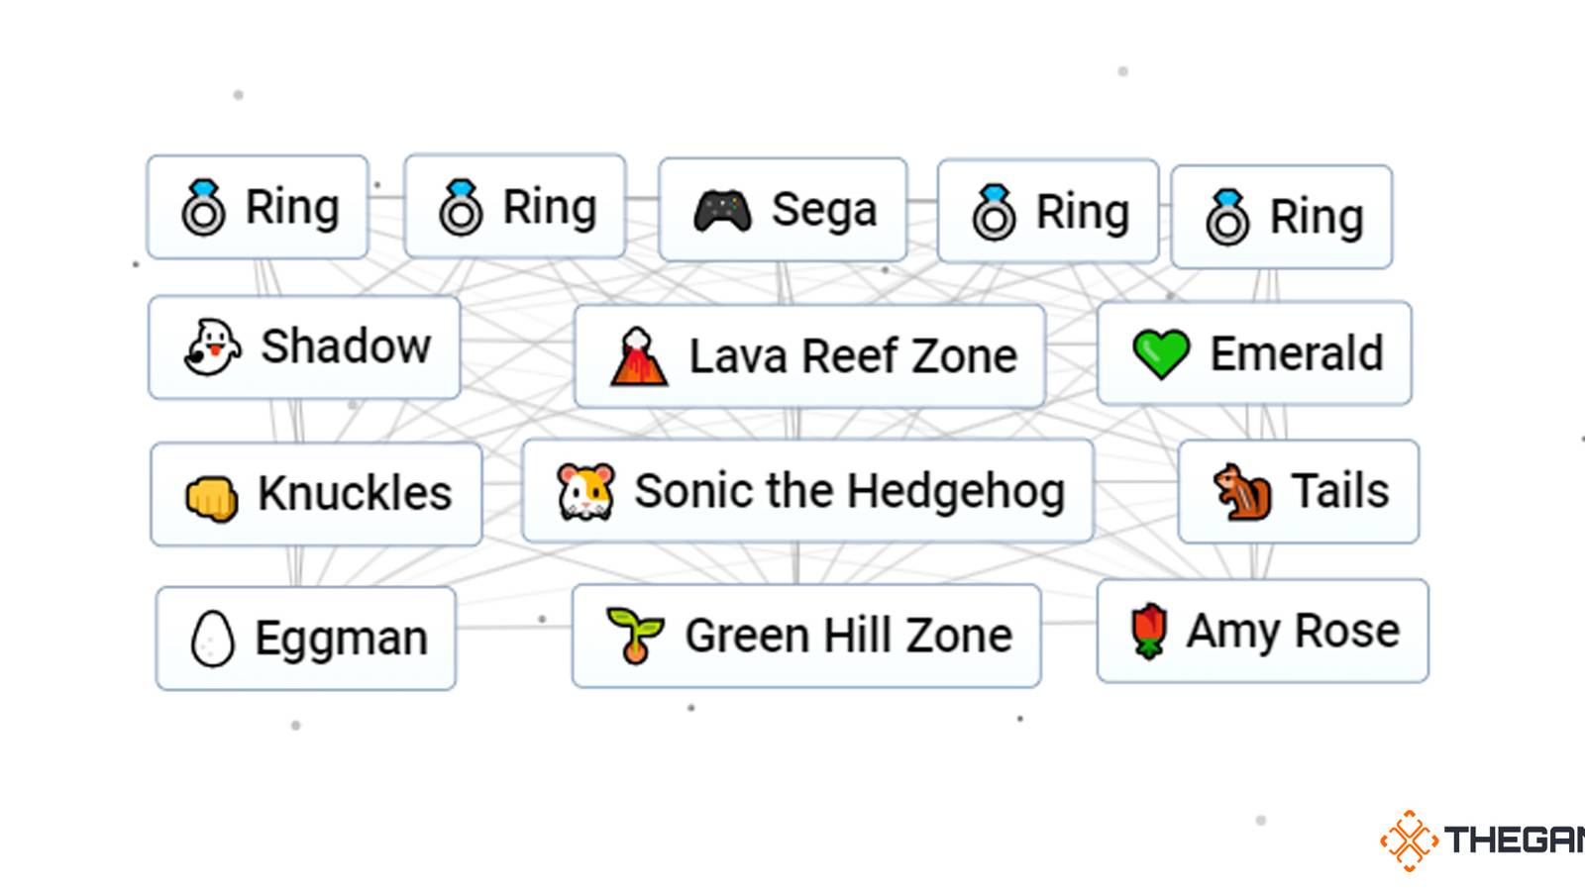Click the Lava Reef Zone tile
The height and width of the screenshot is (891, 1585).
(x=809, y=354)
